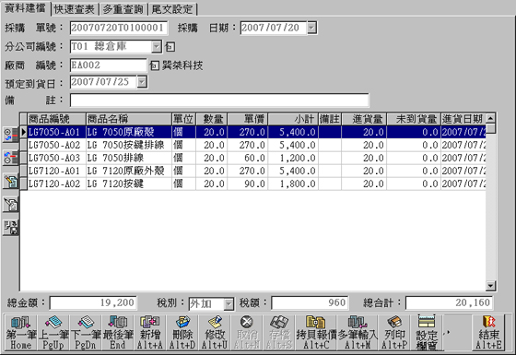
Task: Click the grand total field 20,160
Action: click(x=449, y=302)
